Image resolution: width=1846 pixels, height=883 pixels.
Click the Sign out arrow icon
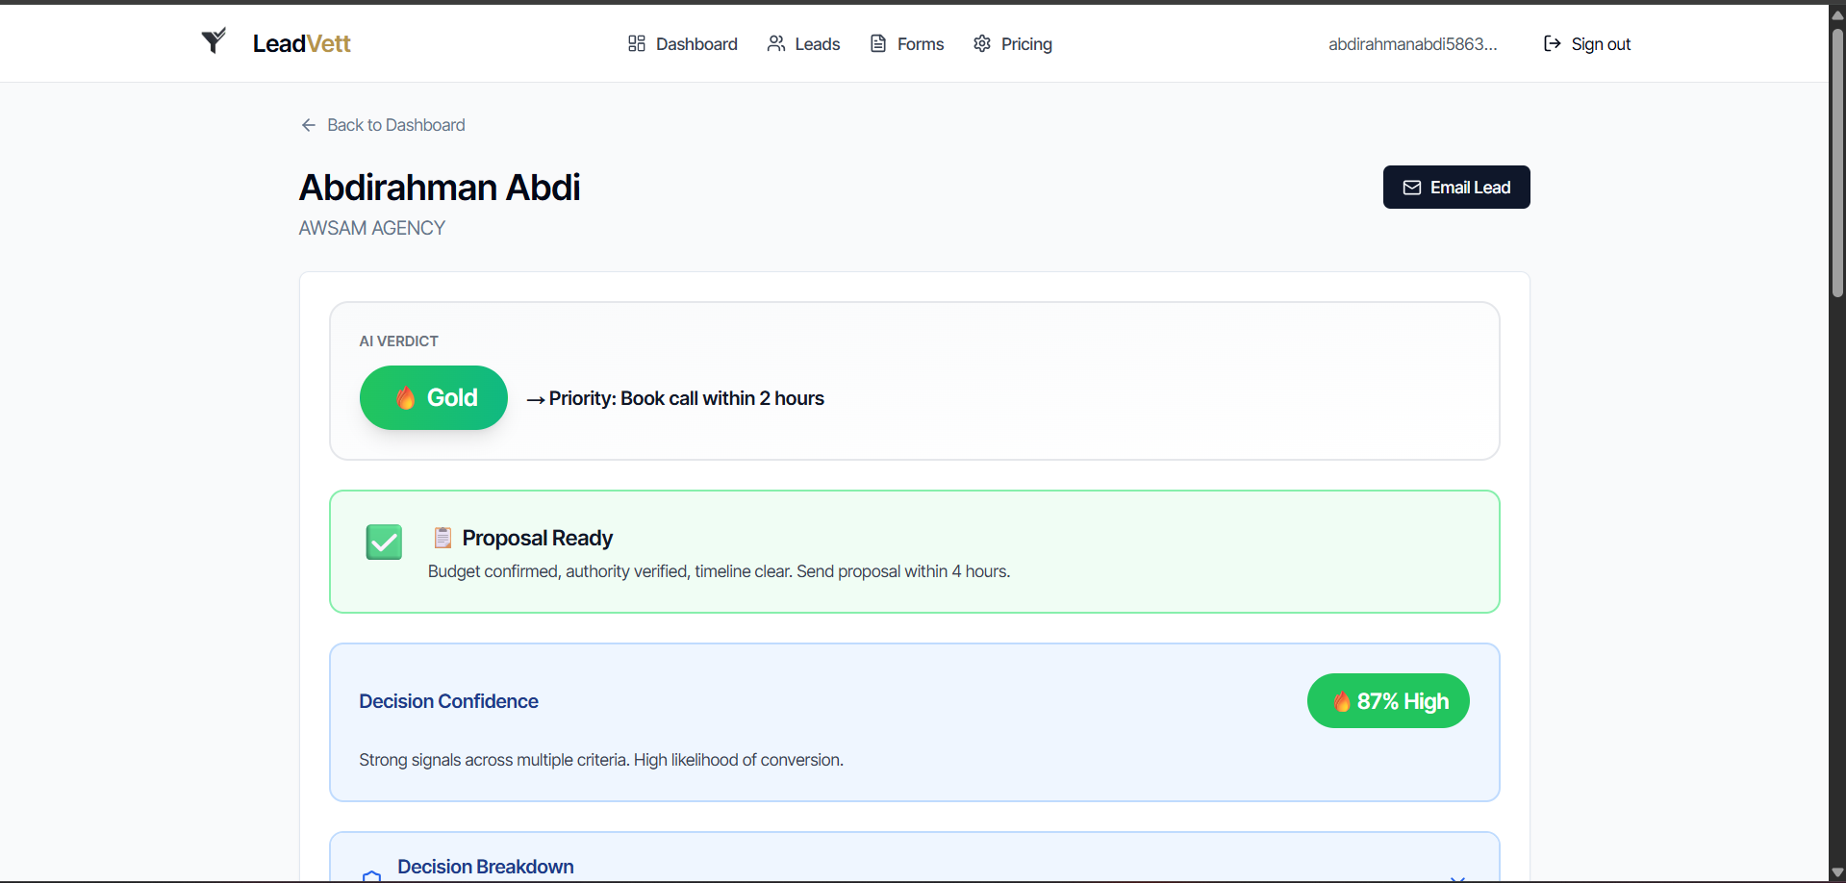(1552, 43)
